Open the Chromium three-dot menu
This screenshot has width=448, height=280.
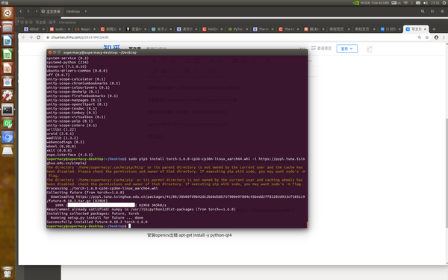(444, 37)
